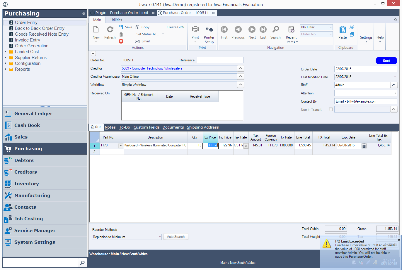Delete line 1 with trash icon
The image size is (402, 270).
pos(364,146)
